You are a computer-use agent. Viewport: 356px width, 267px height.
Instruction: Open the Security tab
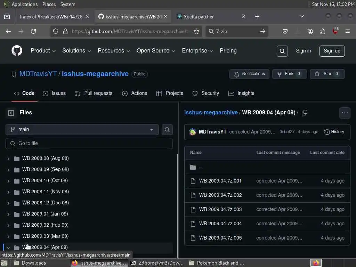206,93
